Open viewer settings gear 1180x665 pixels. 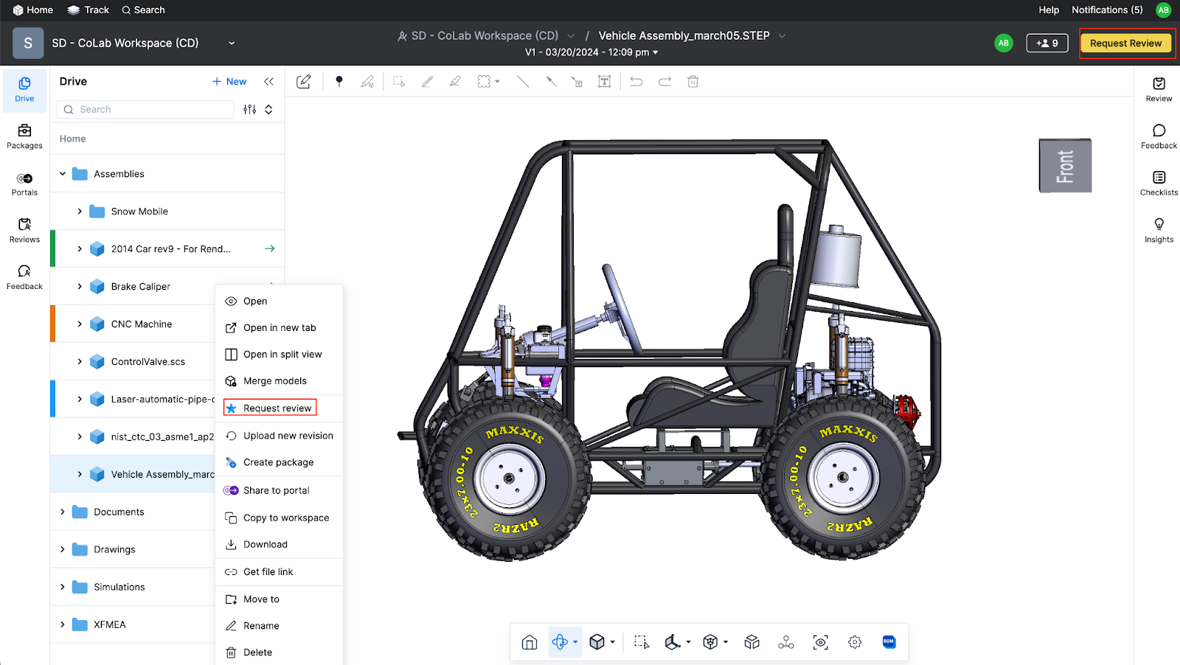point(855,642)
